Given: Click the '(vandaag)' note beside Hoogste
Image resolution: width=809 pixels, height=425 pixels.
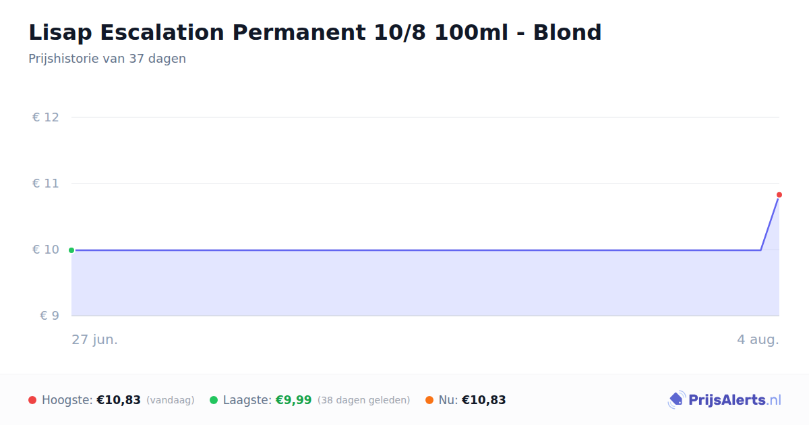Looking at the screenshot, I should coord(171,400).
